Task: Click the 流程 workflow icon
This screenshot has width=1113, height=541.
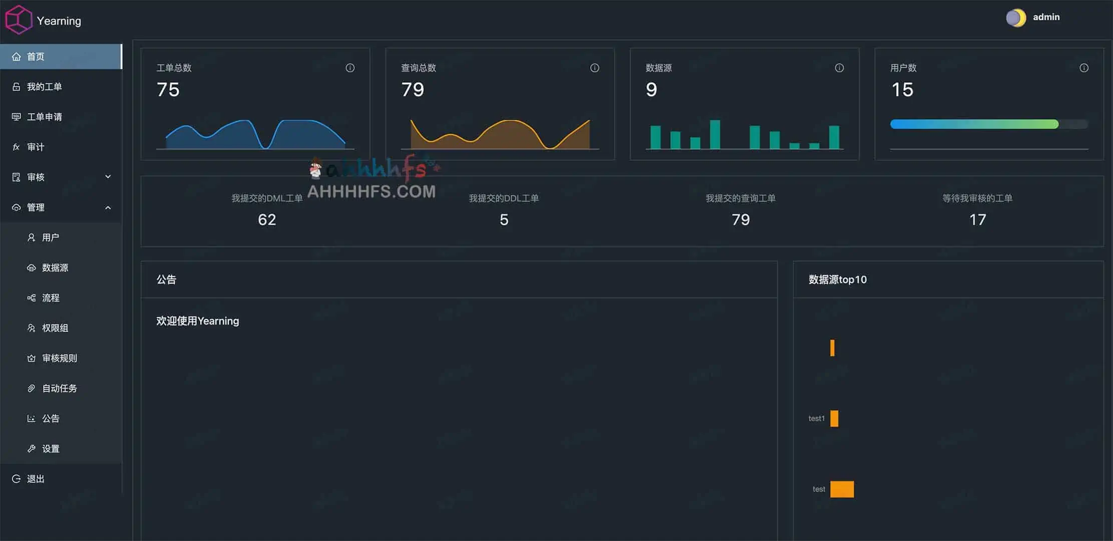Action: pos(31,298)
